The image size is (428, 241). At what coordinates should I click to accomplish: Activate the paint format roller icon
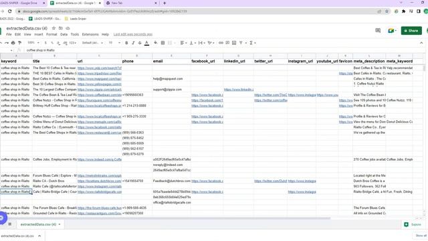click(x=19, y=43)
